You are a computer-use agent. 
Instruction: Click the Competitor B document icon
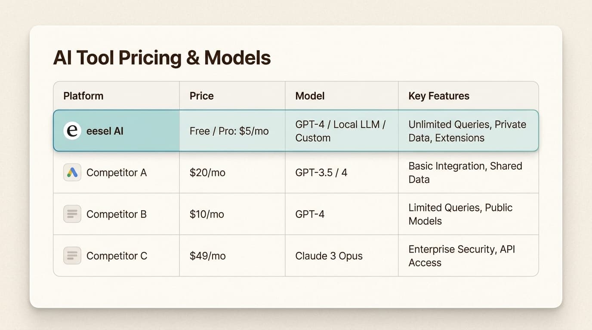point(72,214)
